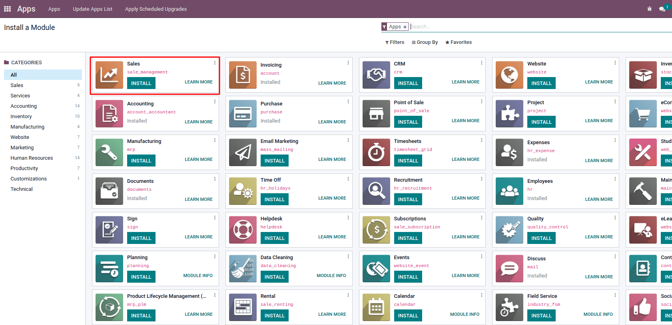
Task: Click the Employees group icon
Action: coord(510,191)
